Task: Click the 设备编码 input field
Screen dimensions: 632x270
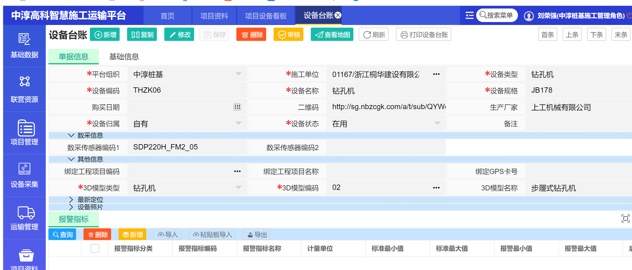Action: [x=187, y=90]
